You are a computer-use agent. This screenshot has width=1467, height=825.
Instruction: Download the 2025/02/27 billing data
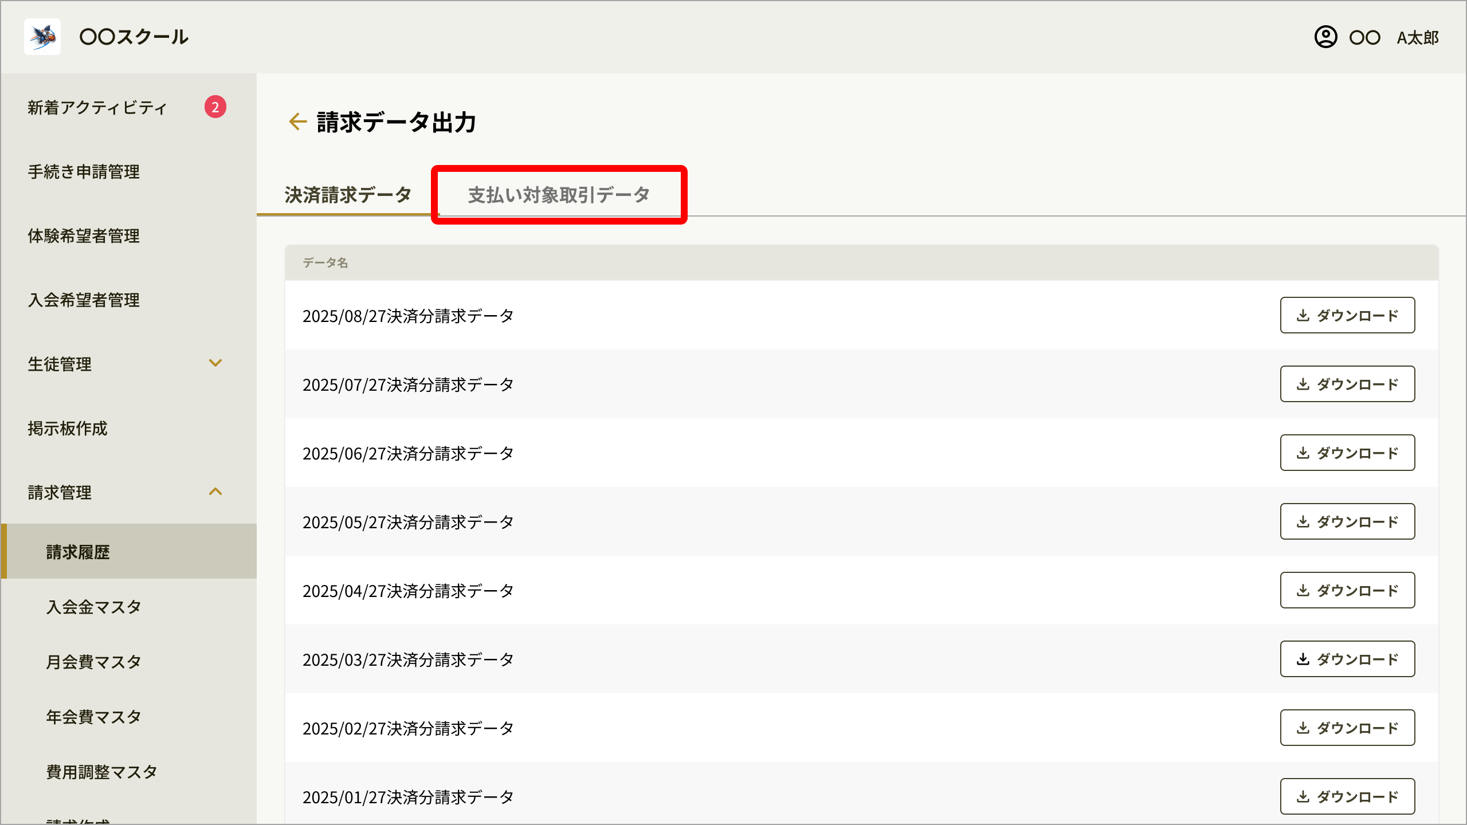pos(1347,728)
